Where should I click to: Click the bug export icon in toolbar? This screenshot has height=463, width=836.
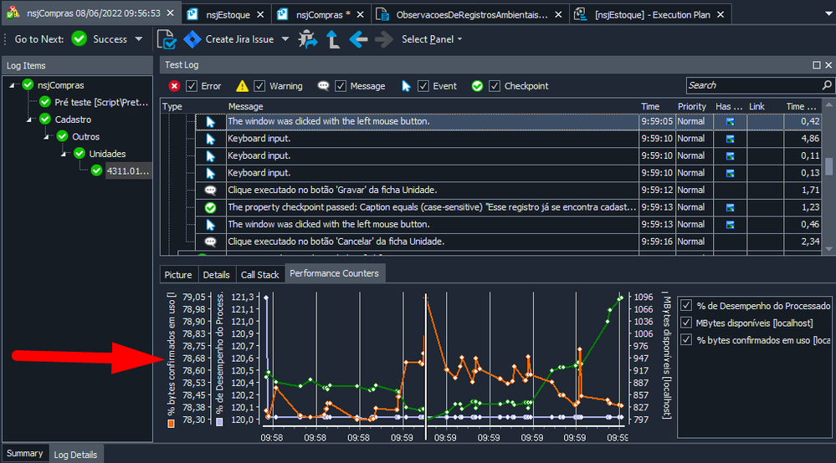[x=308, y=39]
